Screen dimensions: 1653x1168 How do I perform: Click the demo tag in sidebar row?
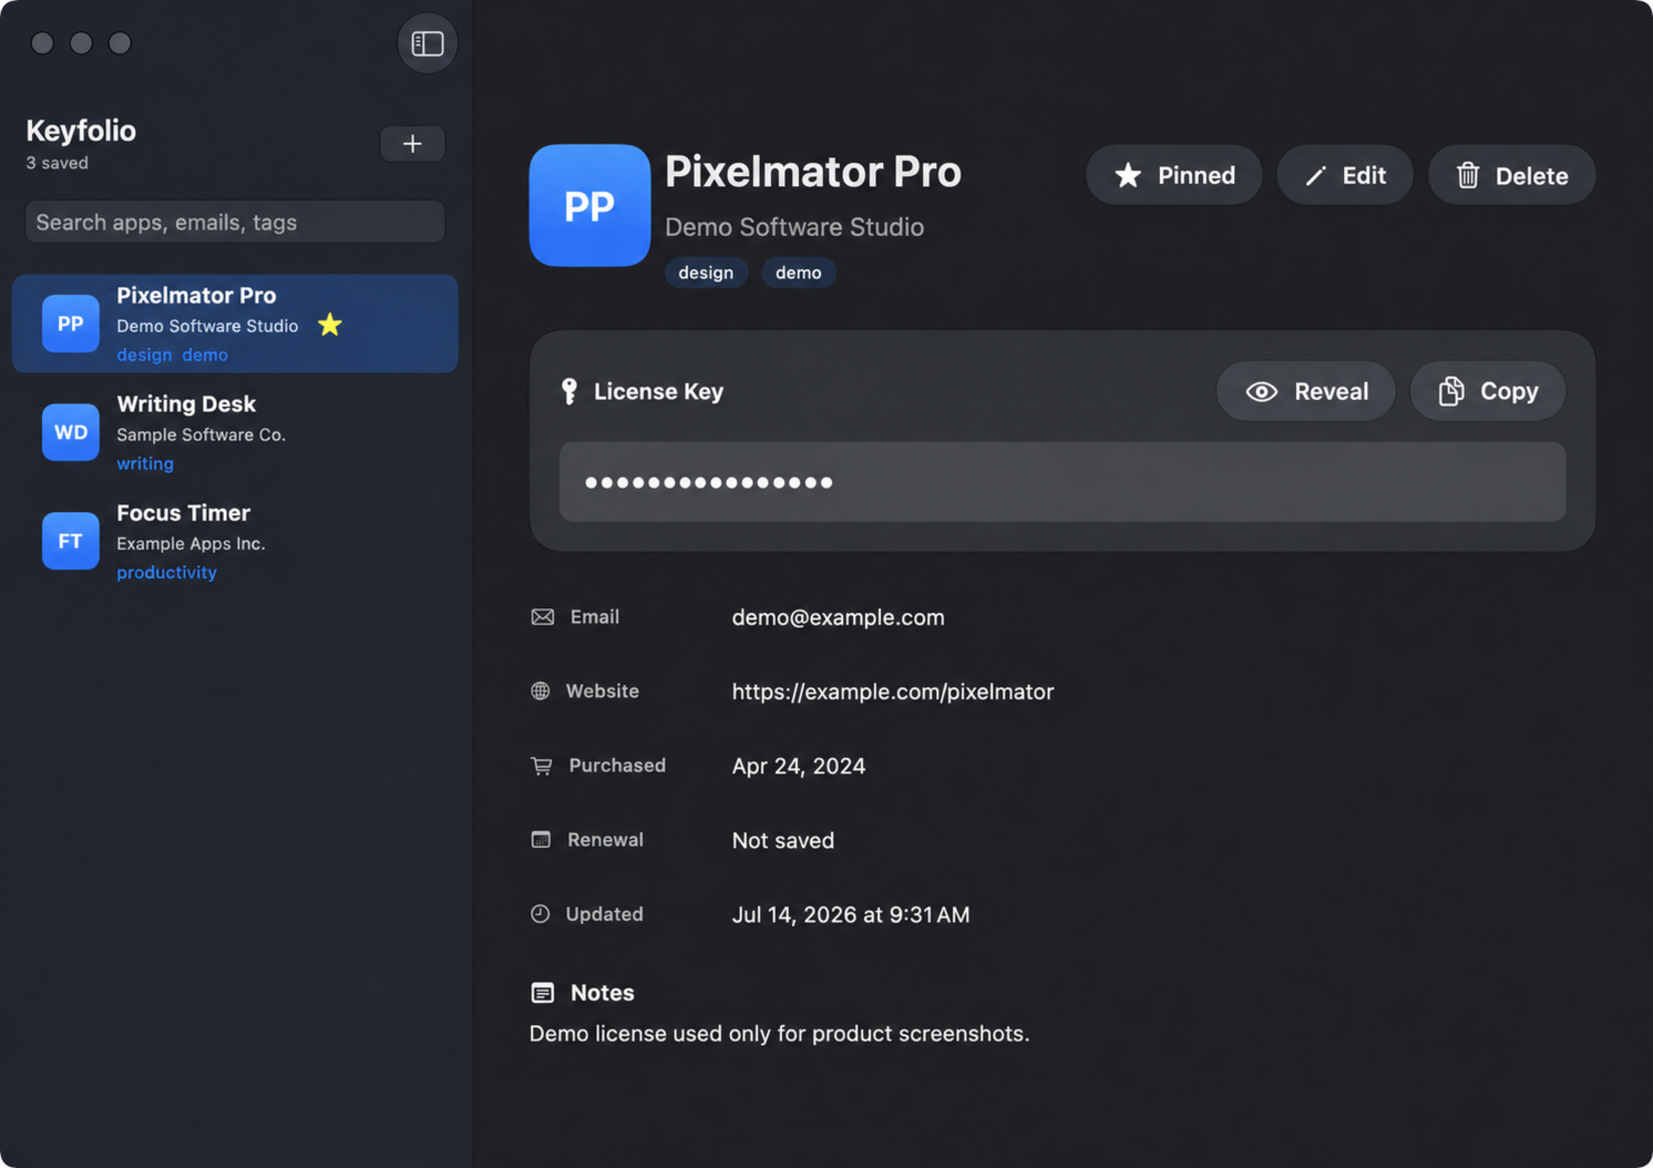(x=204, y=355)
